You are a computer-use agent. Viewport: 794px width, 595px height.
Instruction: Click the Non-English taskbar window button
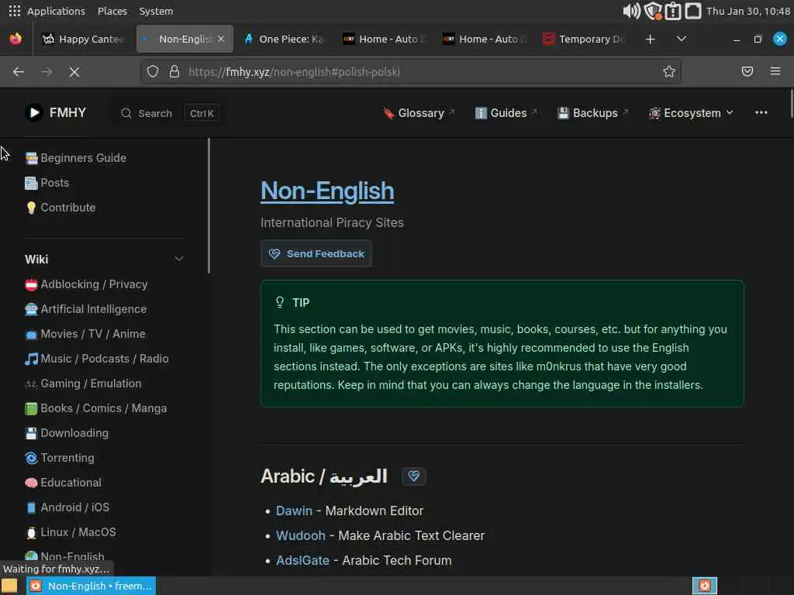[x=91, y=586]
